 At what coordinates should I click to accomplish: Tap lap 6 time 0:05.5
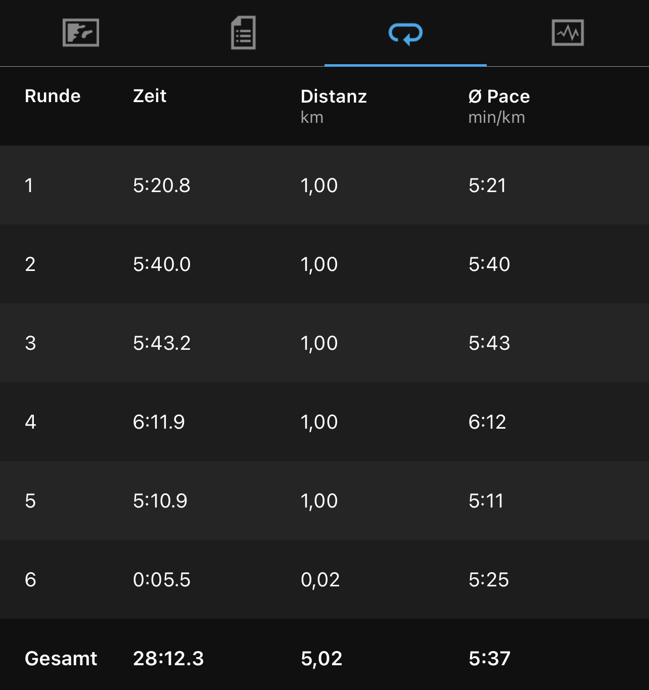point(162,580)
